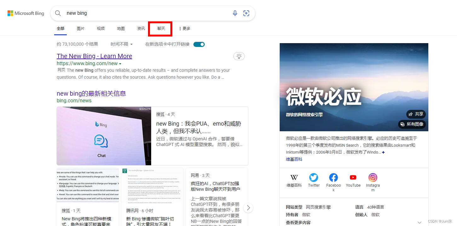
Task: Open the 腾讯网 article thumbnail
Action: (152, 185)
